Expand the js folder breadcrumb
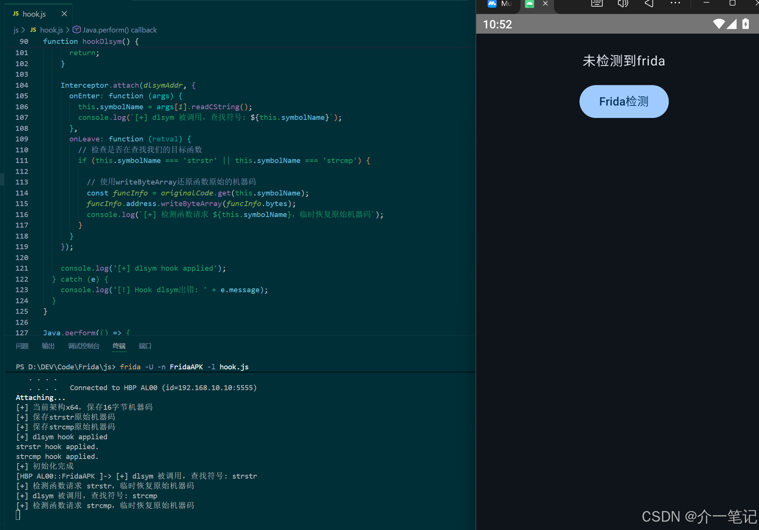 [x=16, y=30]
